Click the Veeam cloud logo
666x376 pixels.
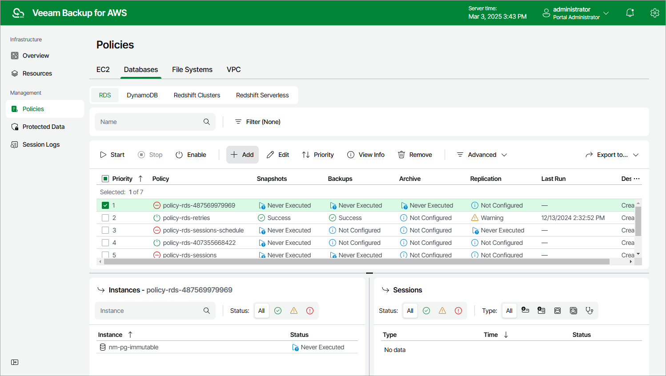pos(18,13)
